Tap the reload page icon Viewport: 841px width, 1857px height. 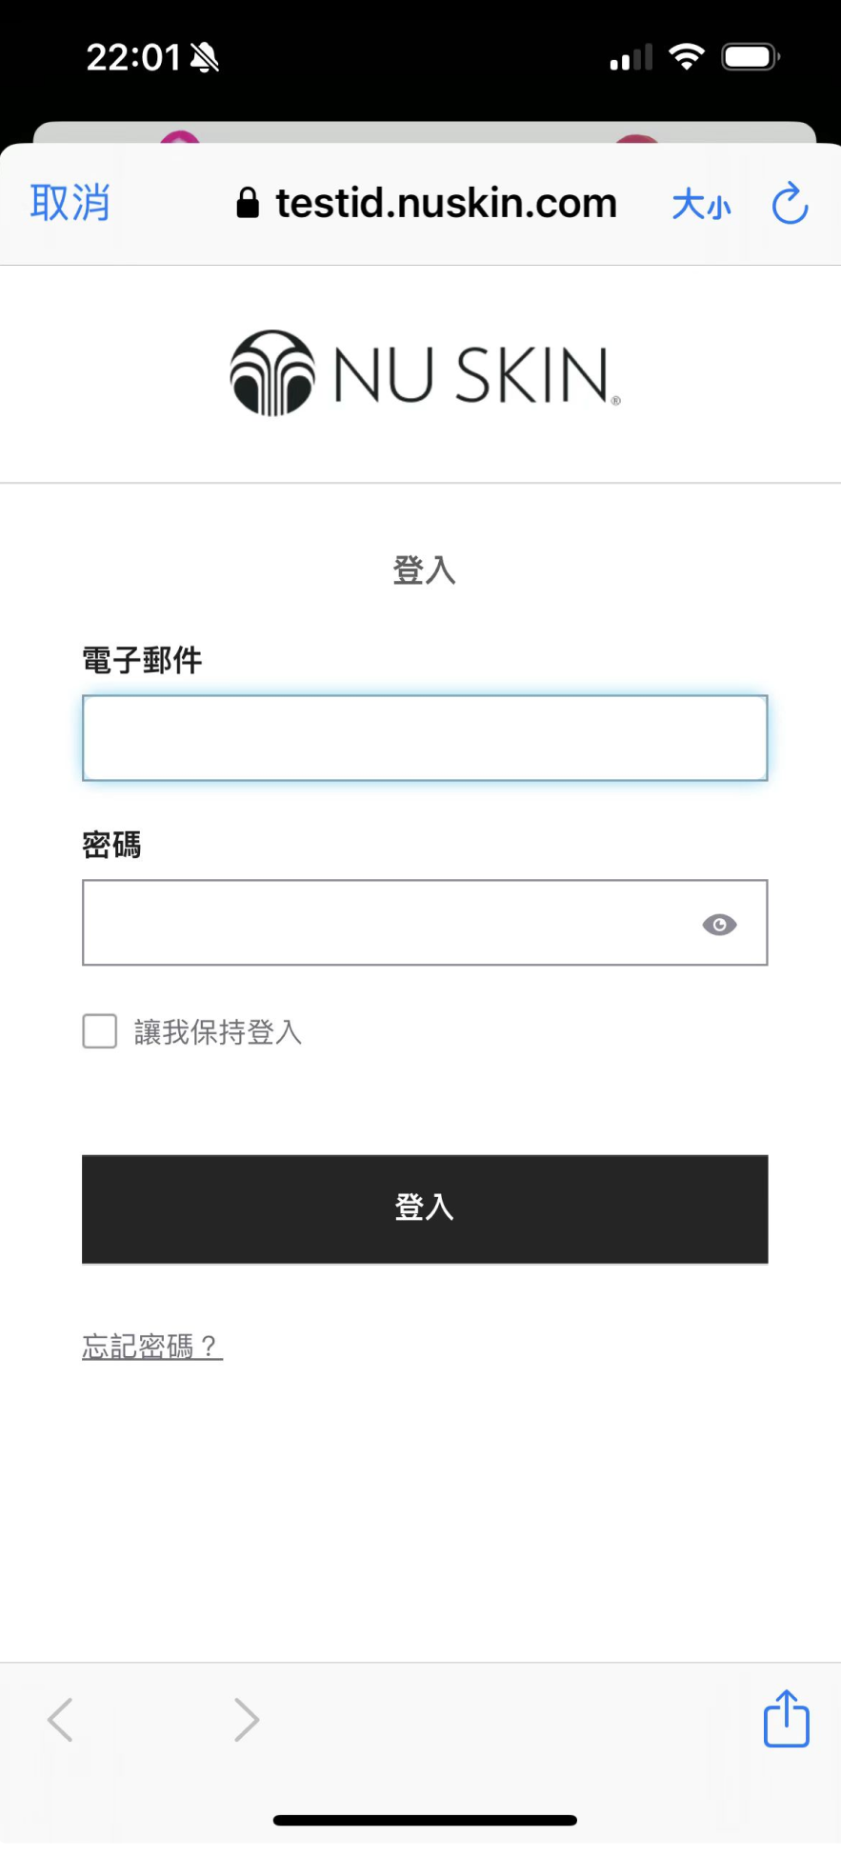coord(790,204)
